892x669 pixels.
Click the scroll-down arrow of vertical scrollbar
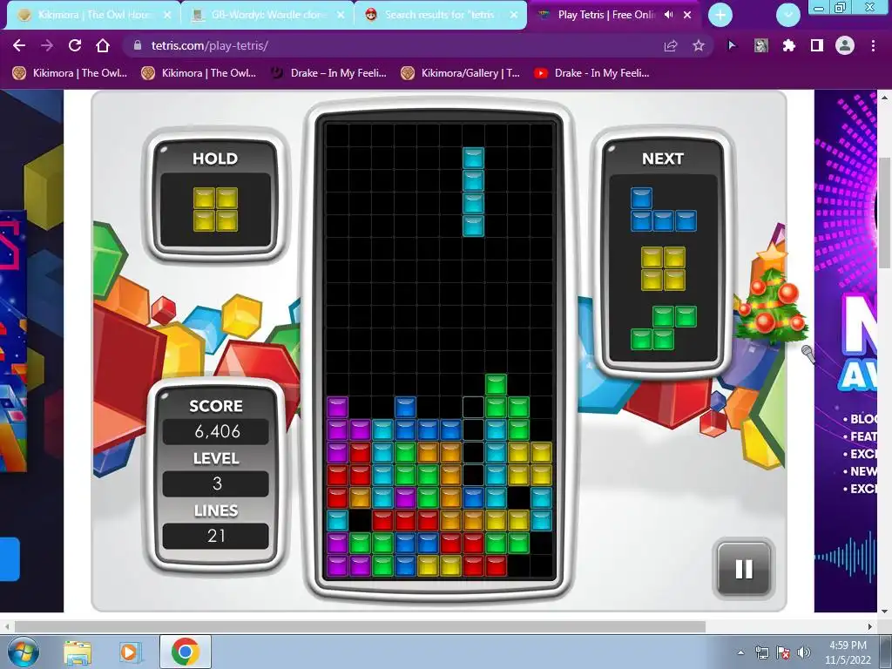[x=884, y=612]
